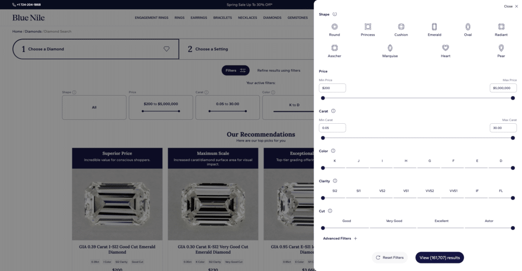Click the right handle of Carat slider

513,138
